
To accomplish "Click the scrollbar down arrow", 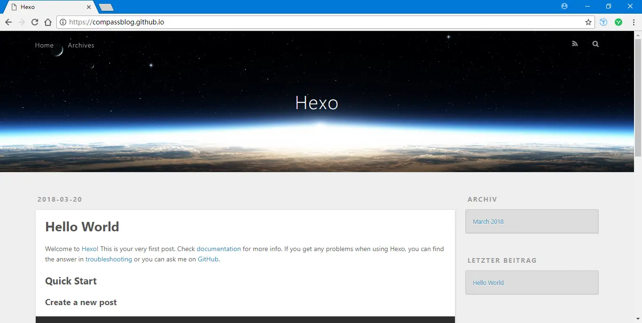I will pyautogui.click(x=638, y=320).
